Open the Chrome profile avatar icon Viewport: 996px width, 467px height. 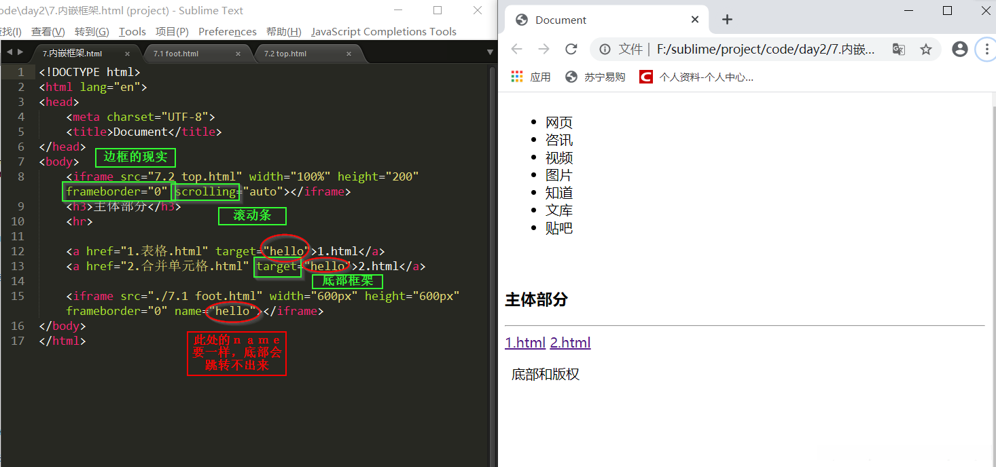959,49
